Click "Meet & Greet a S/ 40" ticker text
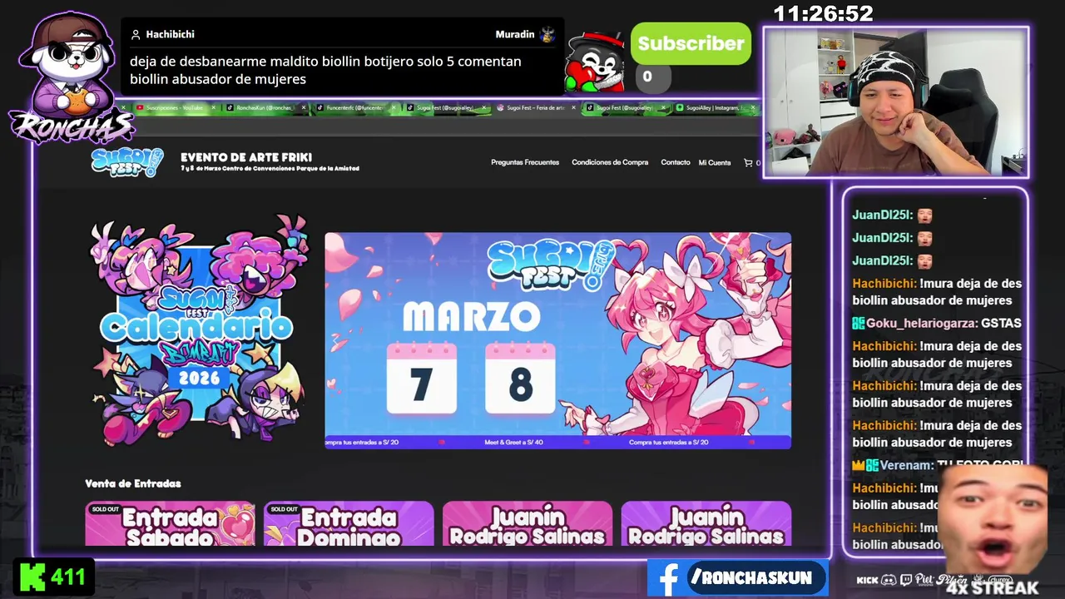Image resolution: width=1065 pixels, height=599 pixels. point(513,443)
